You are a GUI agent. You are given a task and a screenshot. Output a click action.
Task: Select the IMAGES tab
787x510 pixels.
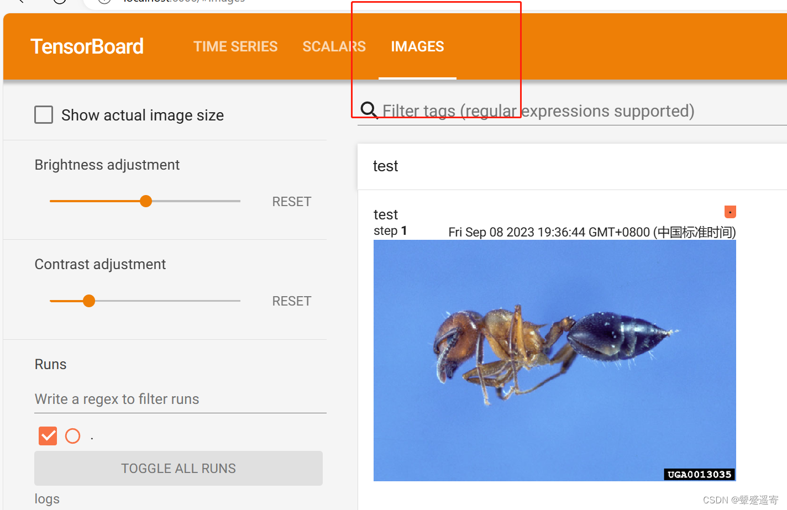(x=417, y=46)
